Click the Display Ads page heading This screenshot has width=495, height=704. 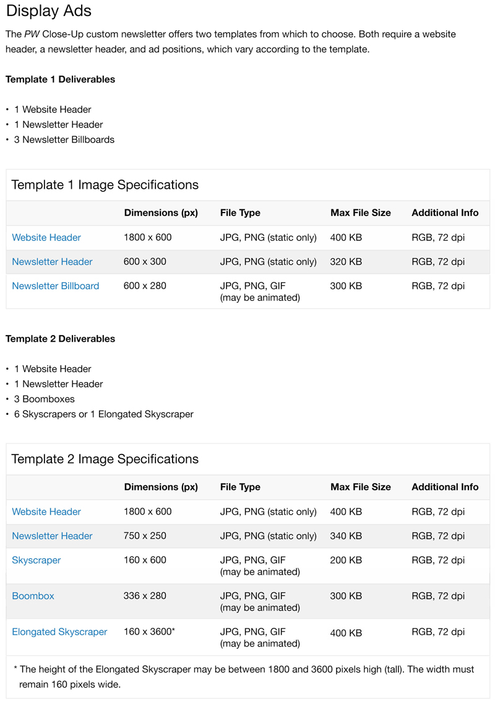click(49, 11)
